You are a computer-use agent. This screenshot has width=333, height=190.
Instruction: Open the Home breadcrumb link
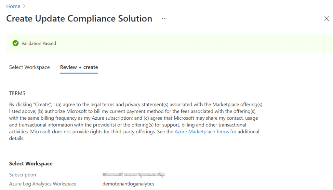[x=13, y=6]
